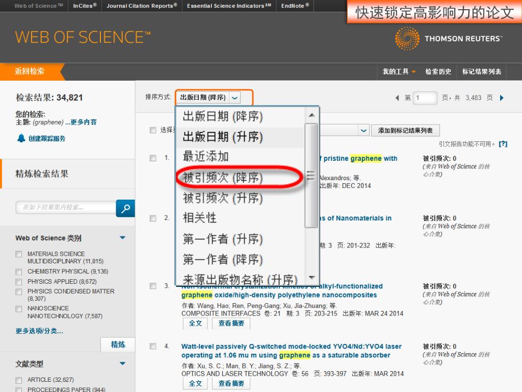Check ARTICLE document type

click(19, 380)
